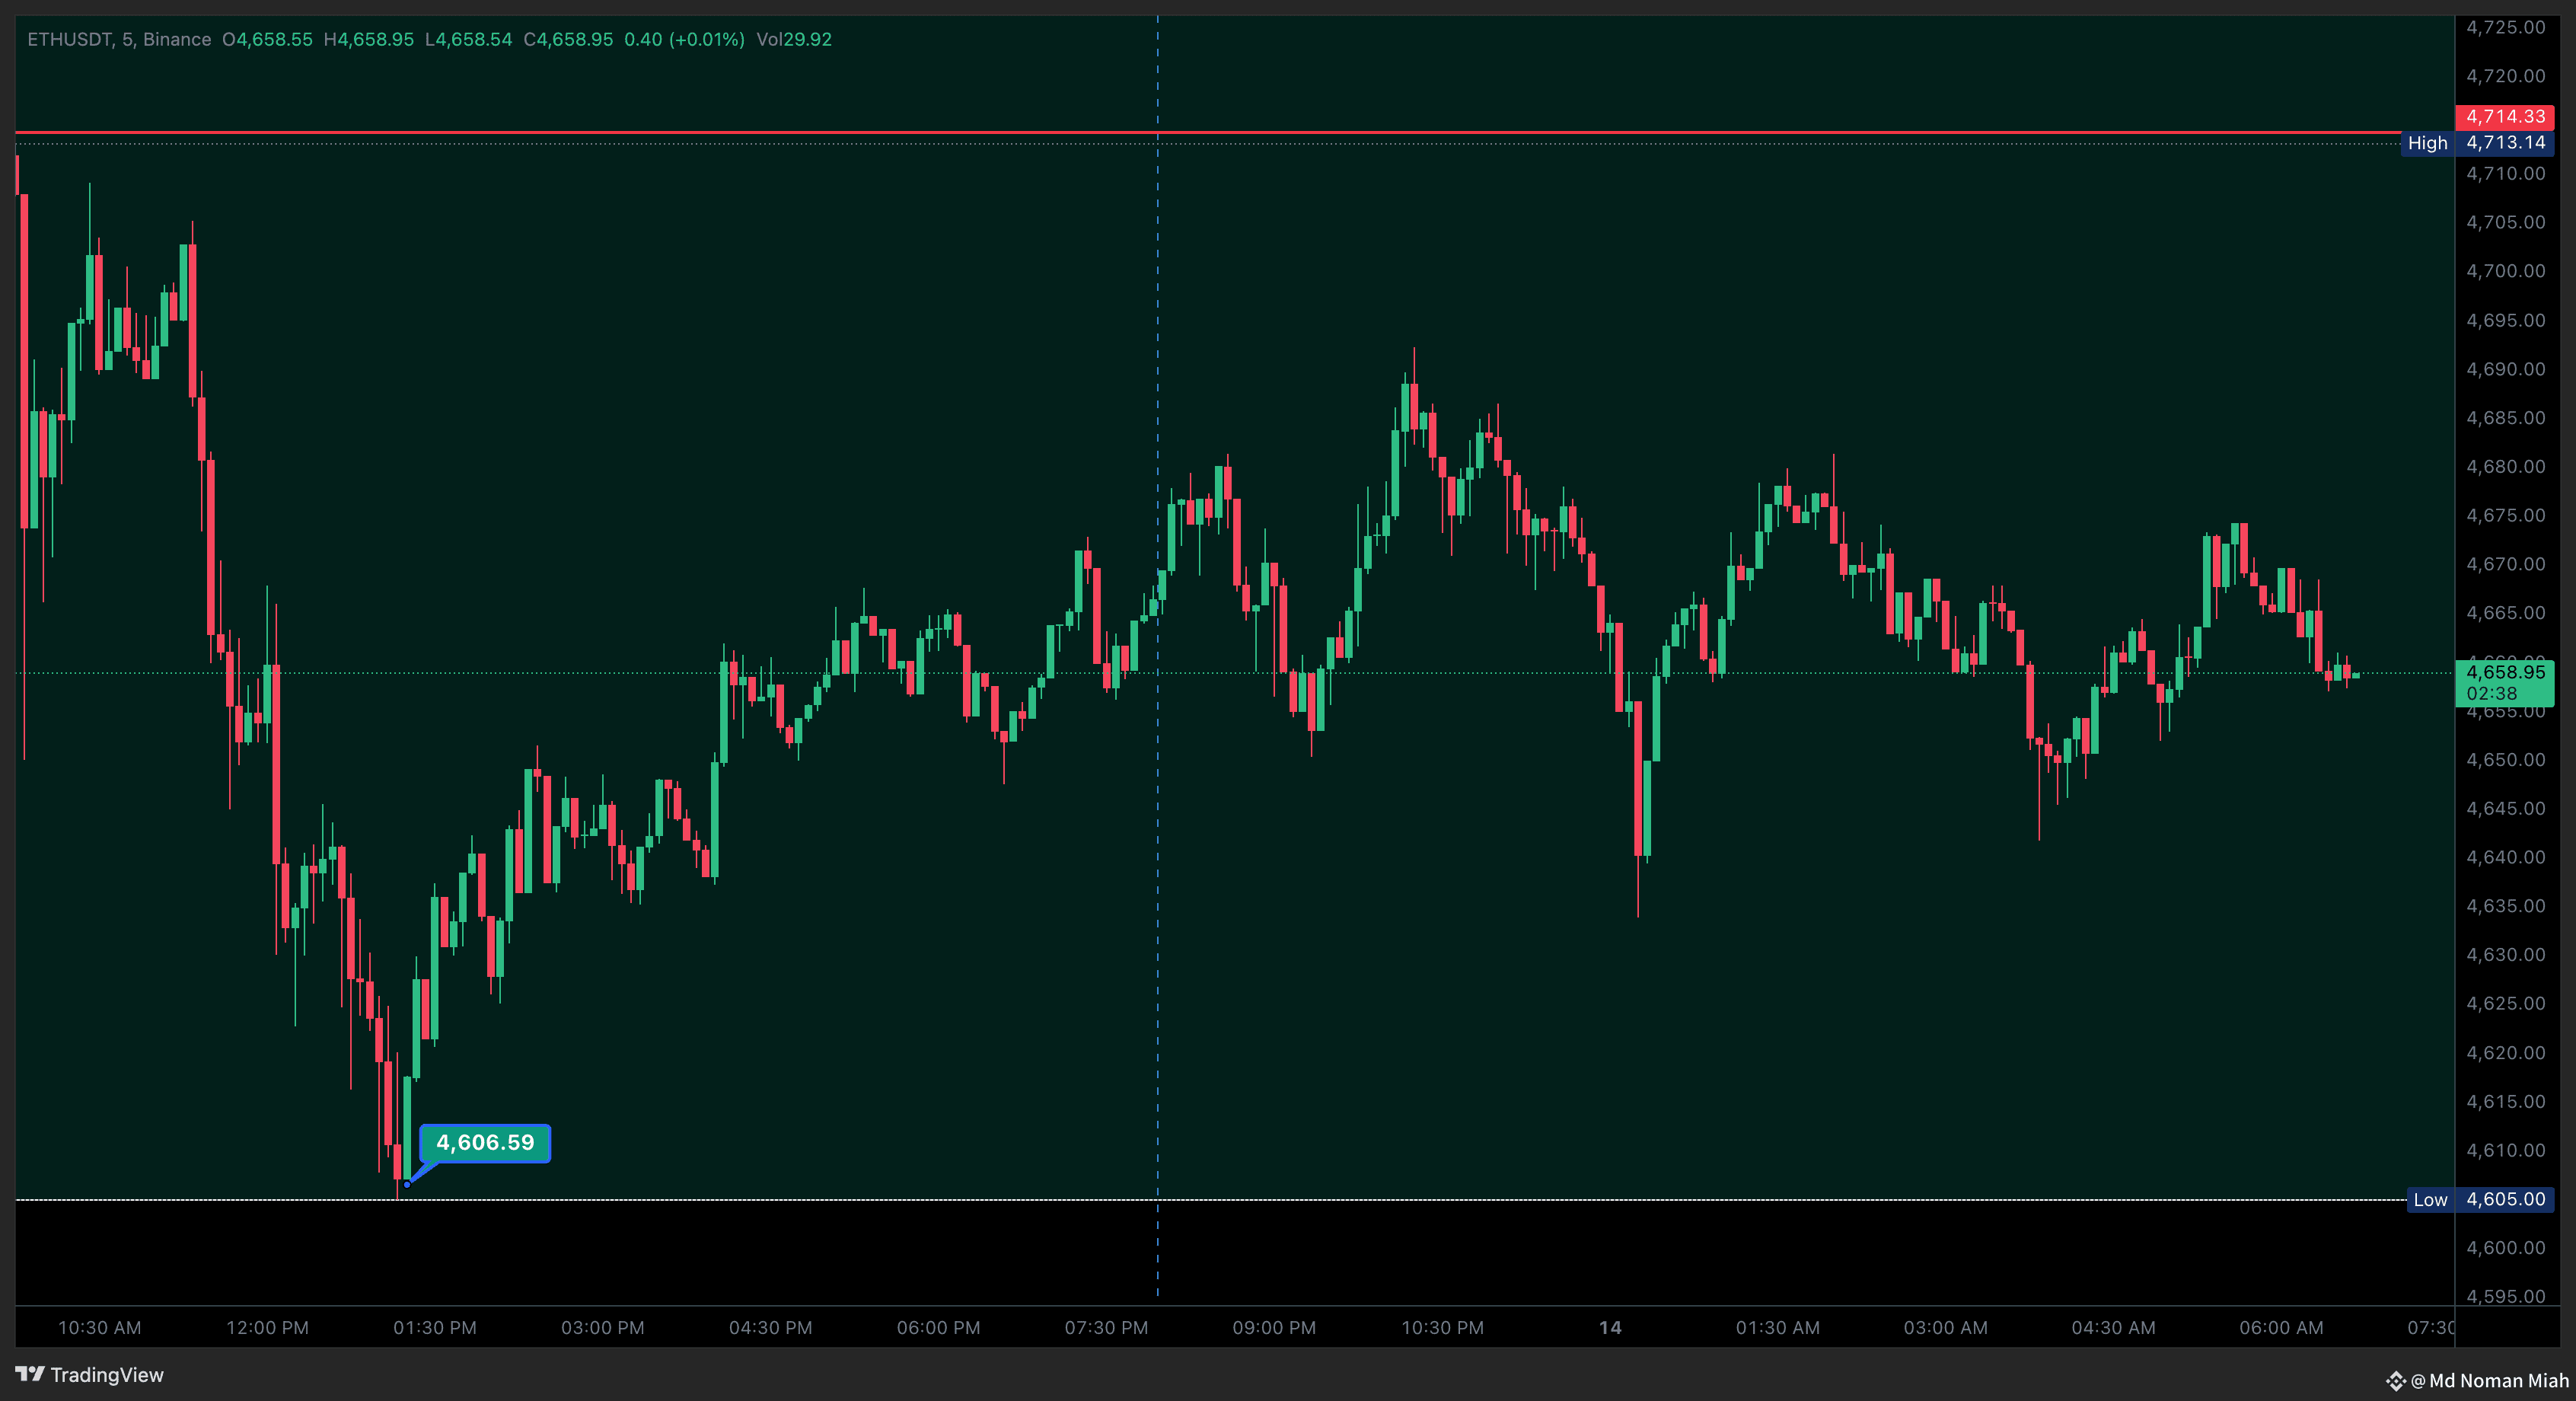Click the red 4,714.33 price axis label
The height and width of the screenshot is (1401, 2576).
tap(2505, 117)
